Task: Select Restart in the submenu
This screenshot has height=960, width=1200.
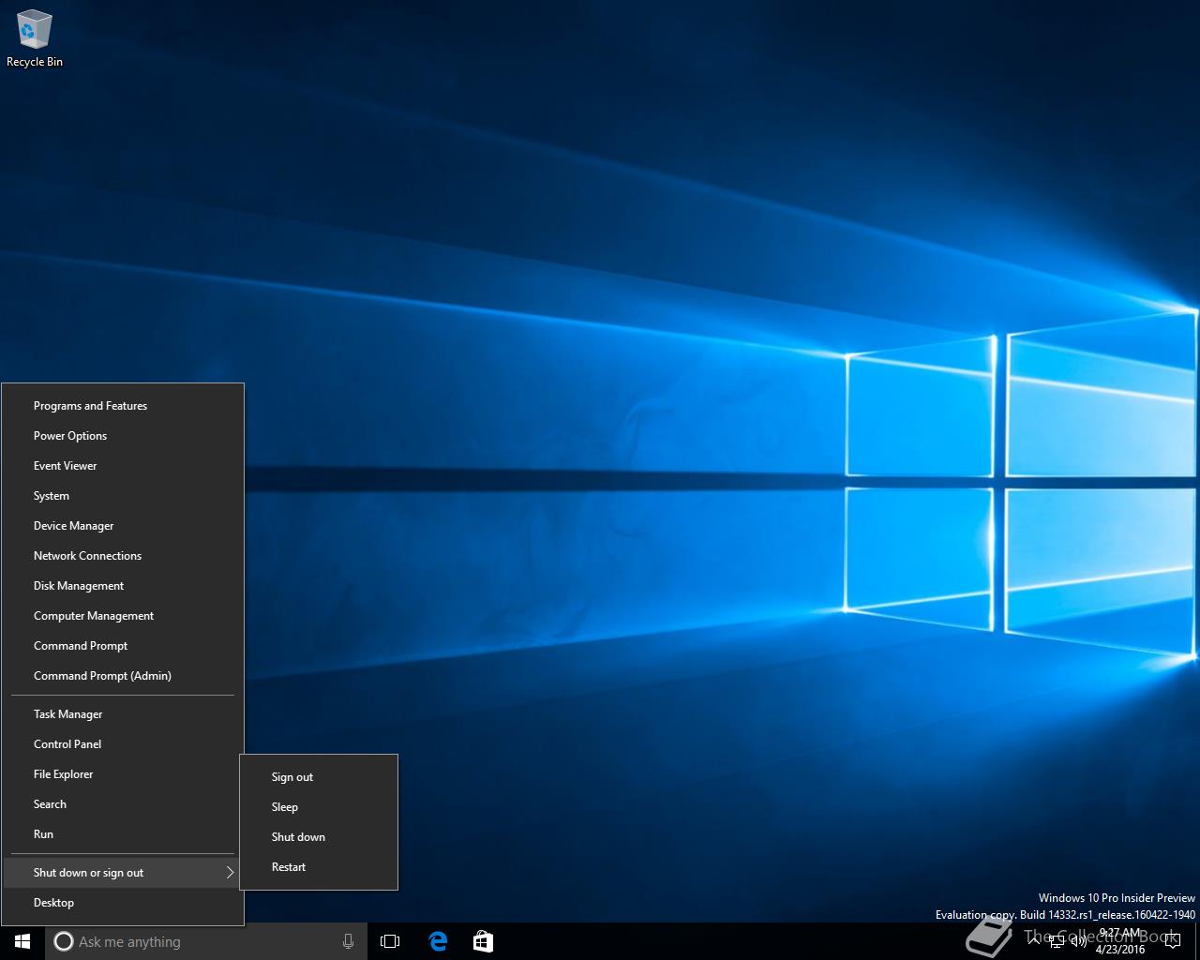Action: click(319, 867)
